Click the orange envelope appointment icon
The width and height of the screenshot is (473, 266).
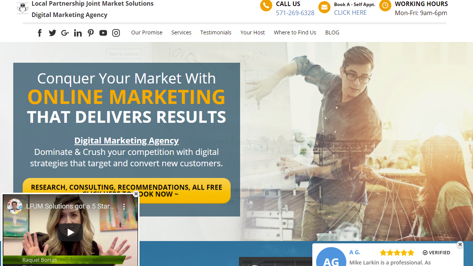(x=324, y=7)
